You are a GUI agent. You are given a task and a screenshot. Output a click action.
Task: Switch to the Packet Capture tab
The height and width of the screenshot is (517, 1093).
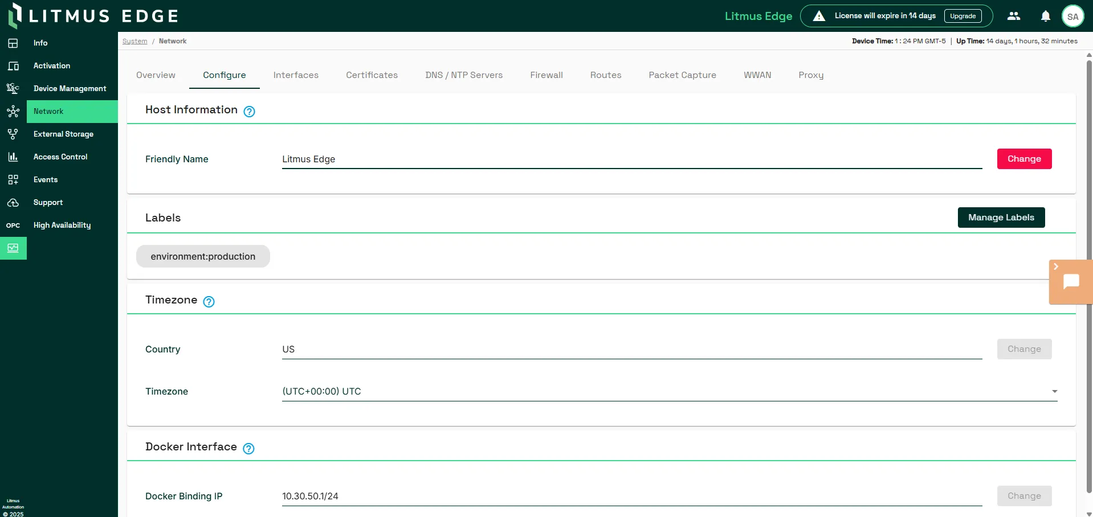tap(682, 75)
